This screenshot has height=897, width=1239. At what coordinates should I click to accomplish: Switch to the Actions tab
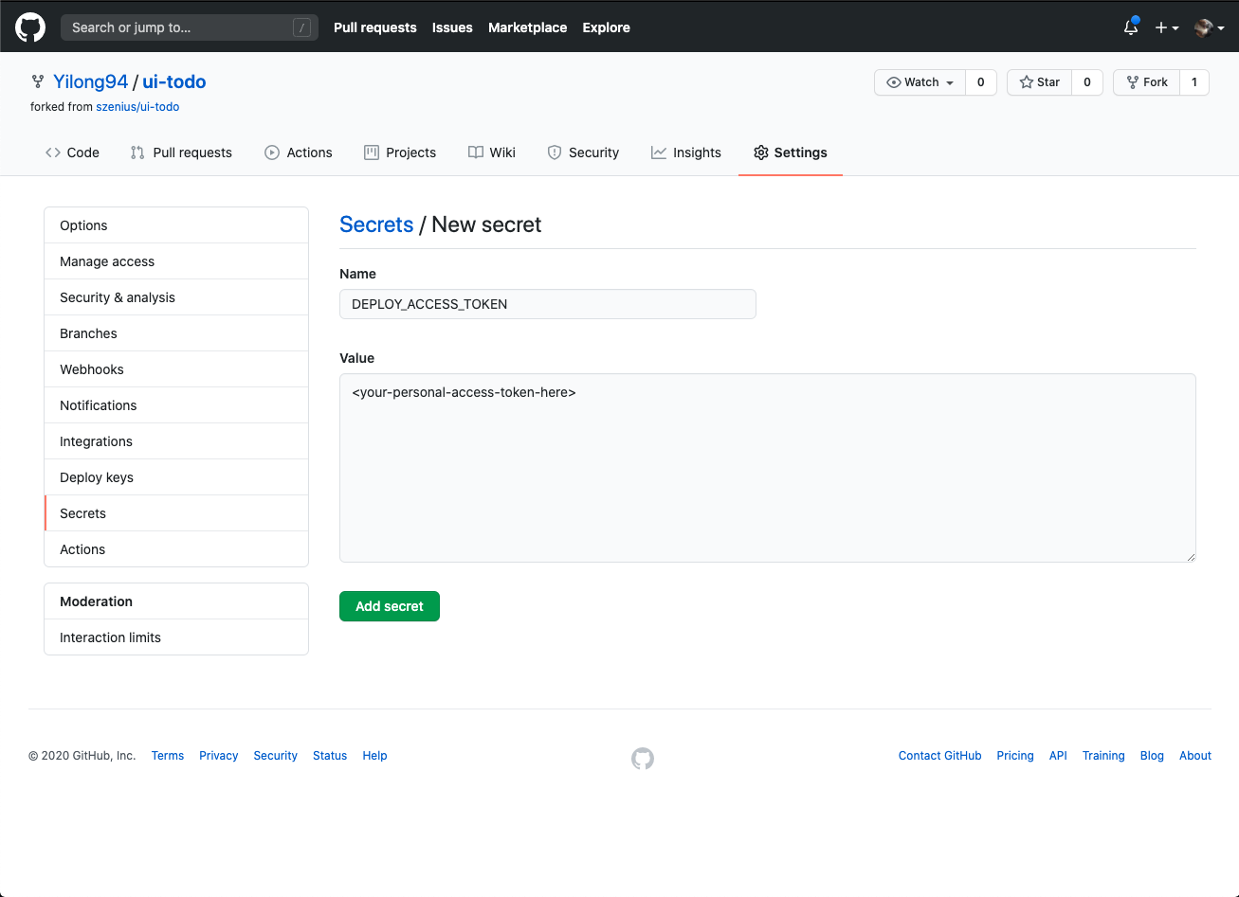[x=299, y=152]
